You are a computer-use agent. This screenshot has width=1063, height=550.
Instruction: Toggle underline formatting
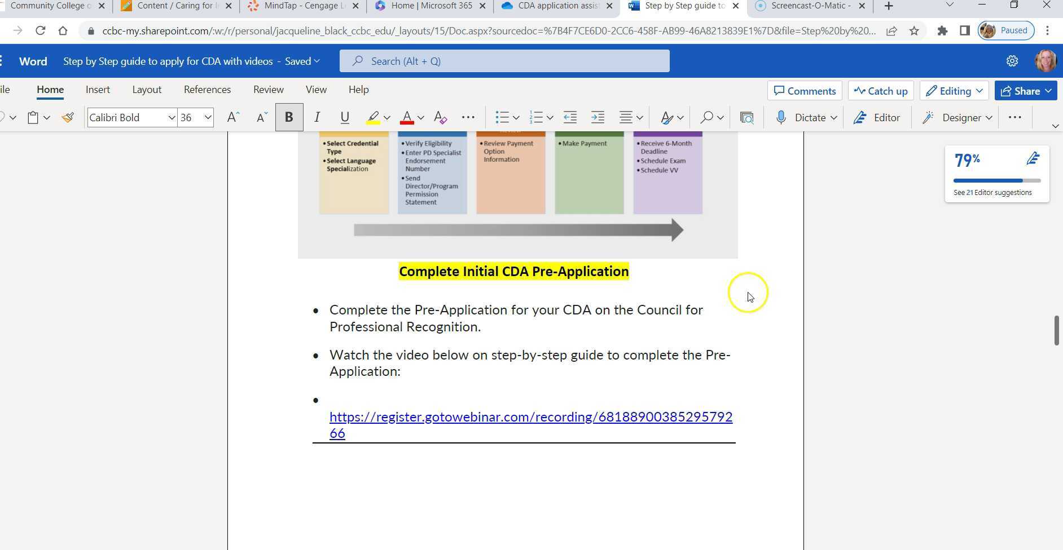(344, 117)
